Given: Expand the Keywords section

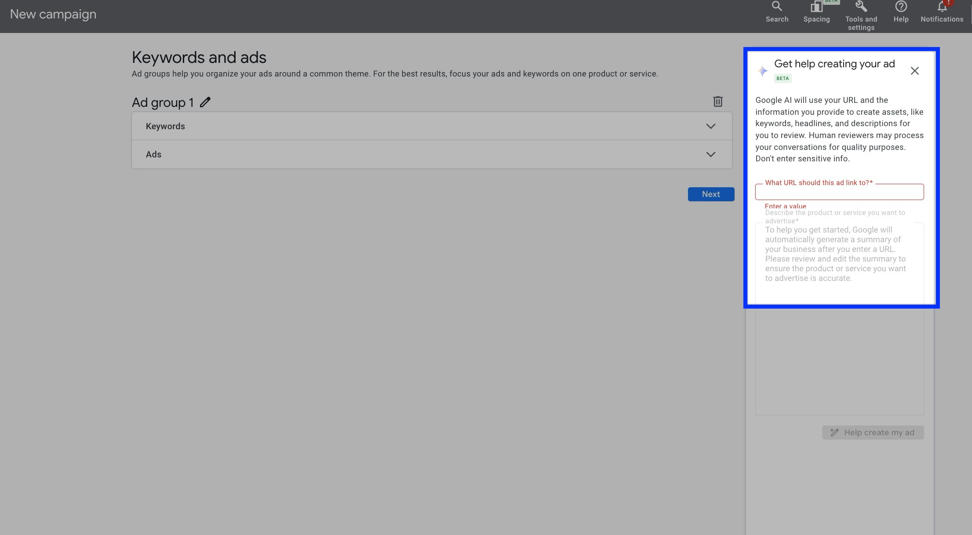Looking at the screenshot, I should 710,127.
